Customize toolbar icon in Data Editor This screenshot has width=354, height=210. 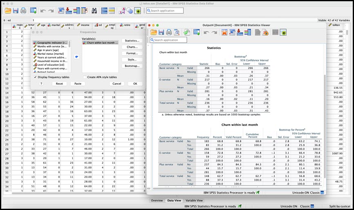point(137,11)
